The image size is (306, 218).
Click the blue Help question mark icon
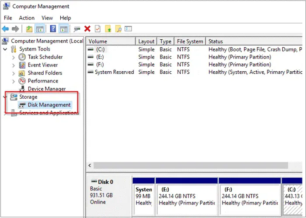pos(53,29)
